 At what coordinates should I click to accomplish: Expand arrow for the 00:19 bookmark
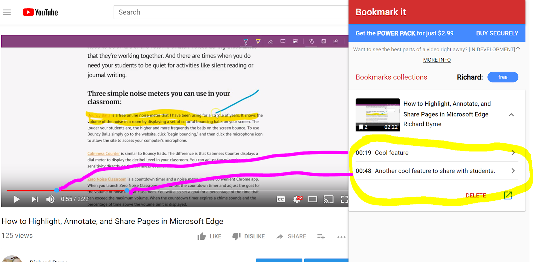click(x=513, y=153)
